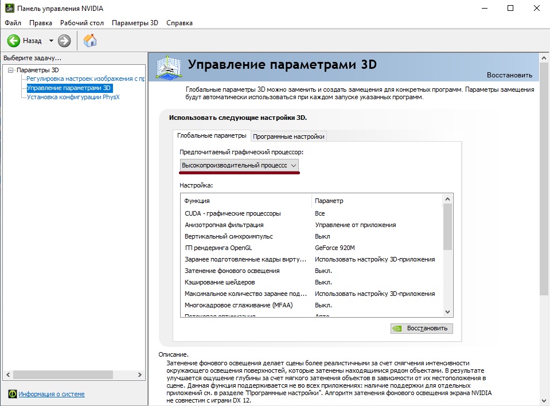Maximize the NVIDIA control panel window
This screenshot has height=406, width=550.
[510, 8]
